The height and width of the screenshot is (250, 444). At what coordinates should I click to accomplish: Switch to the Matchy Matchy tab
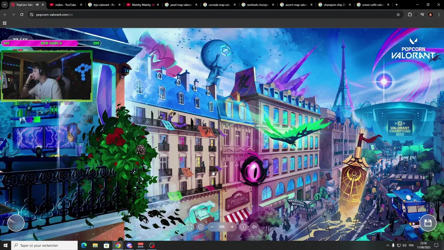pyautogui.click(x=143, y=5)
